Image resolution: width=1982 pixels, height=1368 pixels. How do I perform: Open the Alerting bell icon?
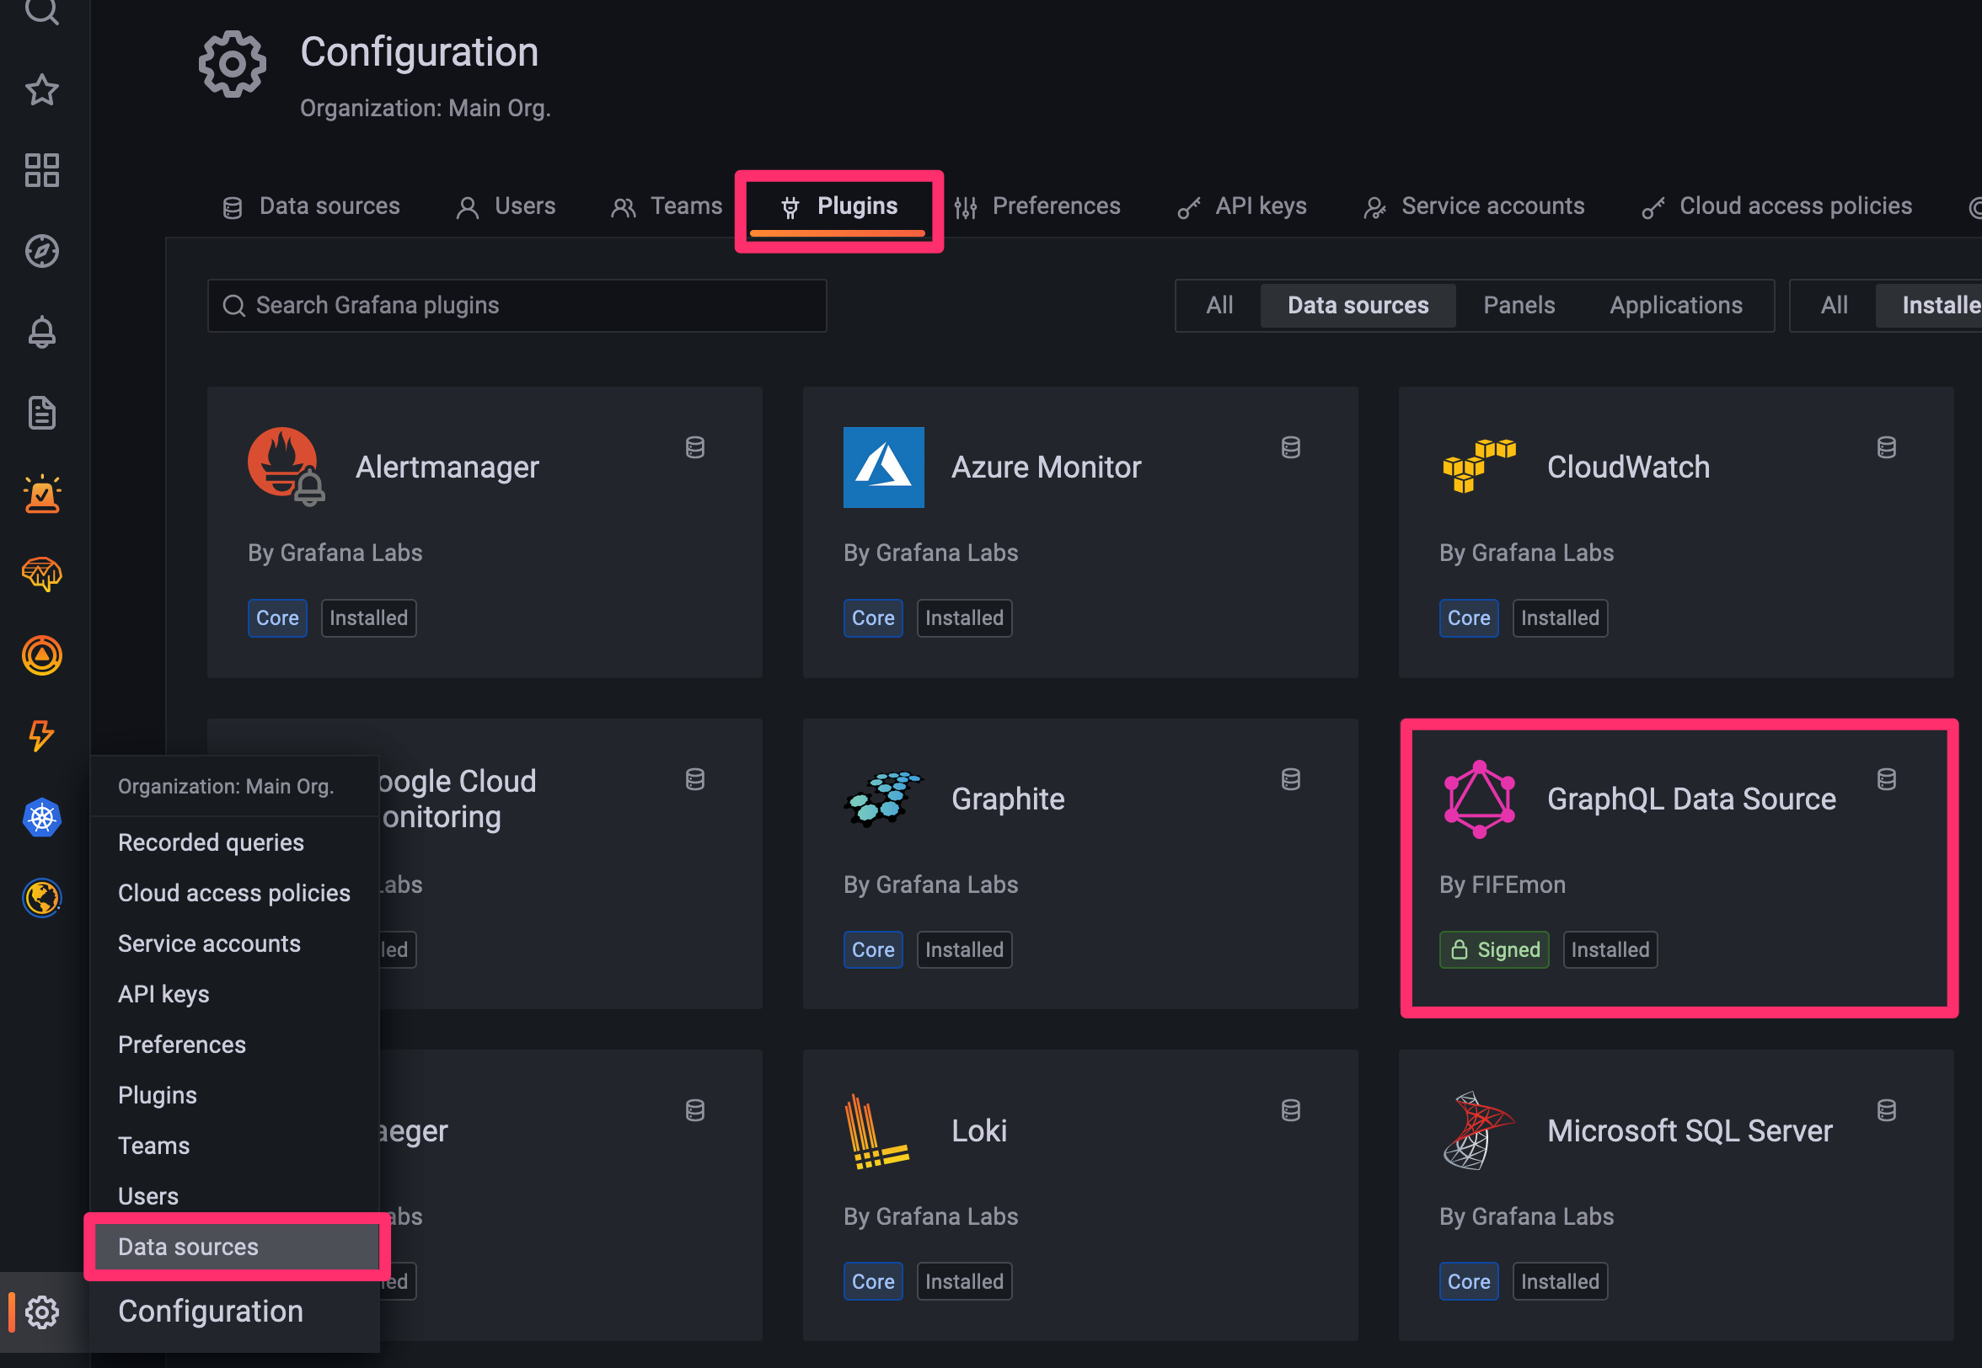(x=41, y=332)
